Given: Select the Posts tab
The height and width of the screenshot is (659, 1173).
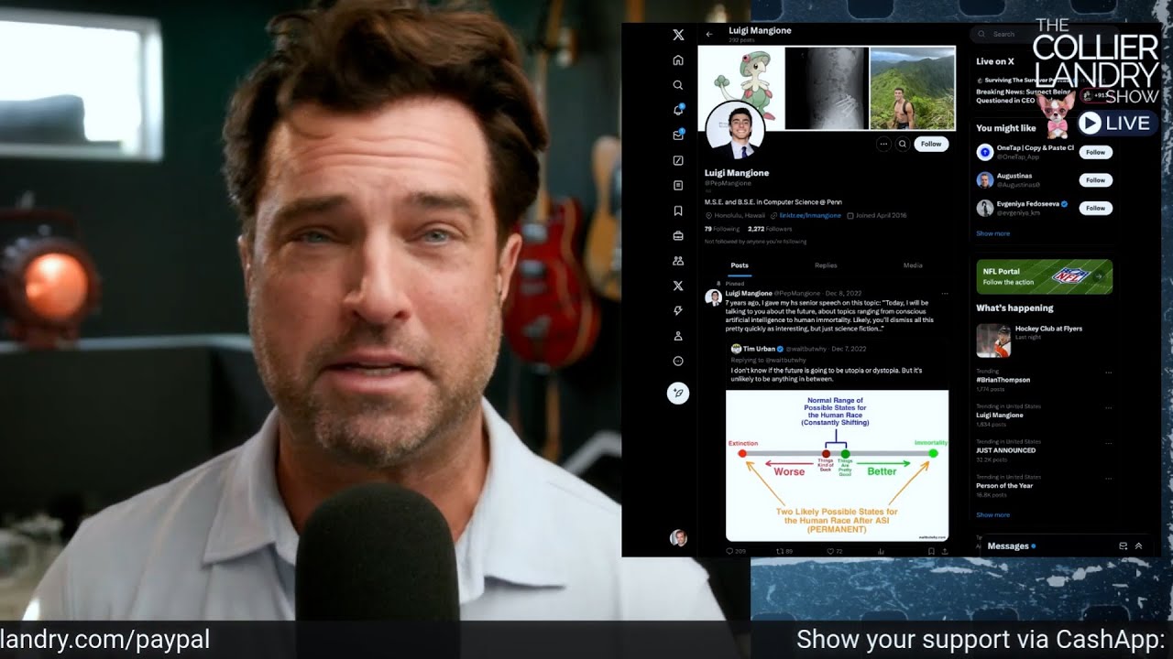Looking at the screenshot, I should 740,265.
